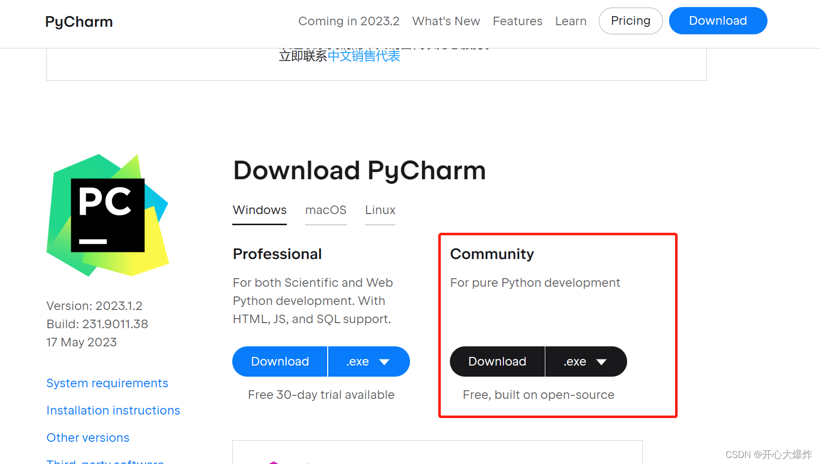The image size is (820, 464).
Task: Open the Features menu item
Action: tap(518, 21)
